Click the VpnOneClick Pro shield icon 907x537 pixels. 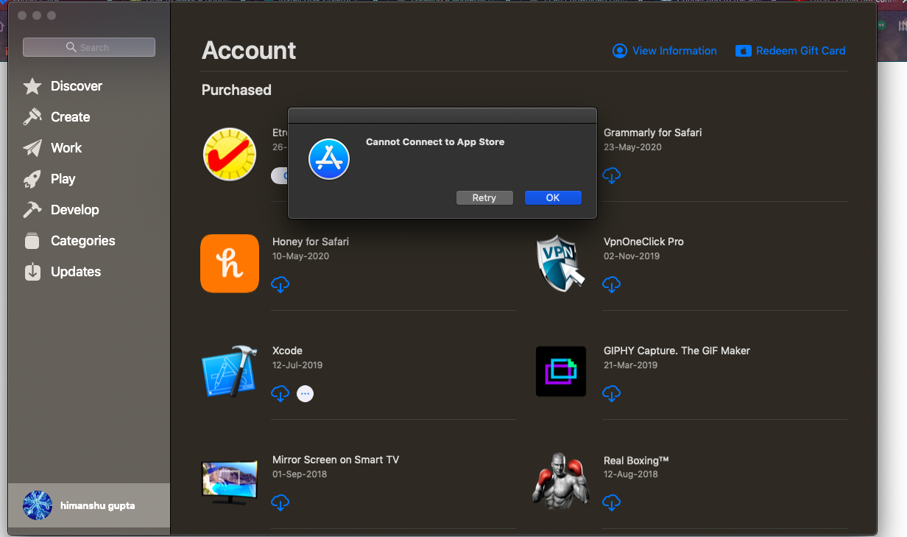point(561,264)
